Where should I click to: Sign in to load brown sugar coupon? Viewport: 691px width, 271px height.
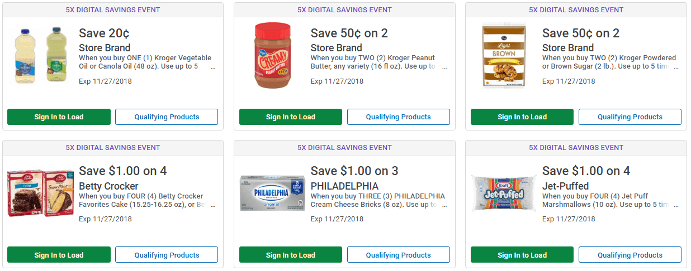[x=522, y=117]
